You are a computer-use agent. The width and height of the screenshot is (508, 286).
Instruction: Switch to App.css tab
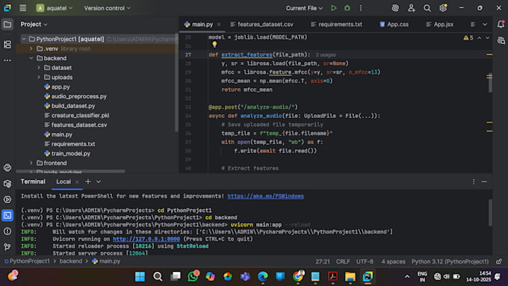click(394, 25)
